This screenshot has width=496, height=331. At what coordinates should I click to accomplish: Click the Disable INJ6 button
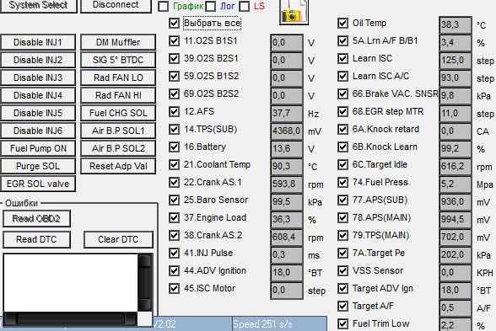(38, 131)
